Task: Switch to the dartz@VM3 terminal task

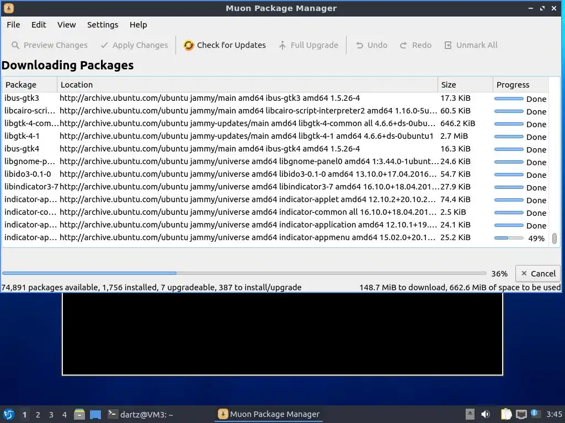Action: 141,414
